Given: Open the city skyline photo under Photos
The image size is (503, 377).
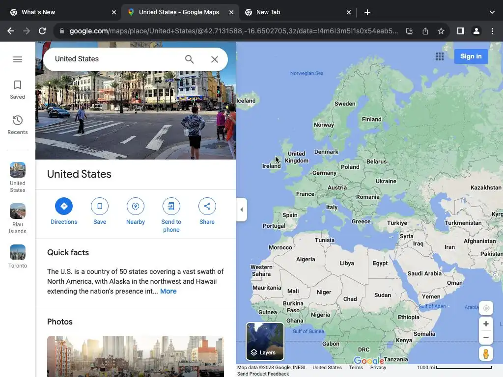Looking at the screenshot, I should 136,356.
